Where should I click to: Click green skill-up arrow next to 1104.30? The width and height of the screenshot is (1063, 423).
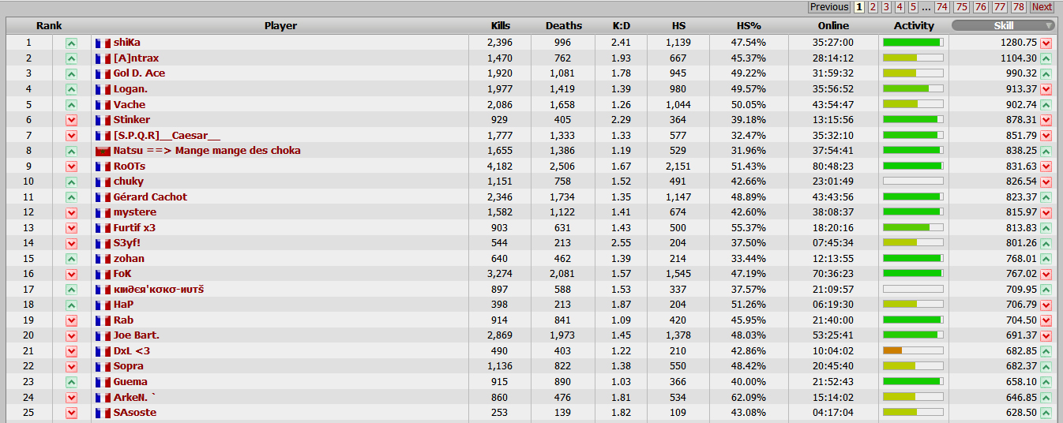(x=1046, y=58)
